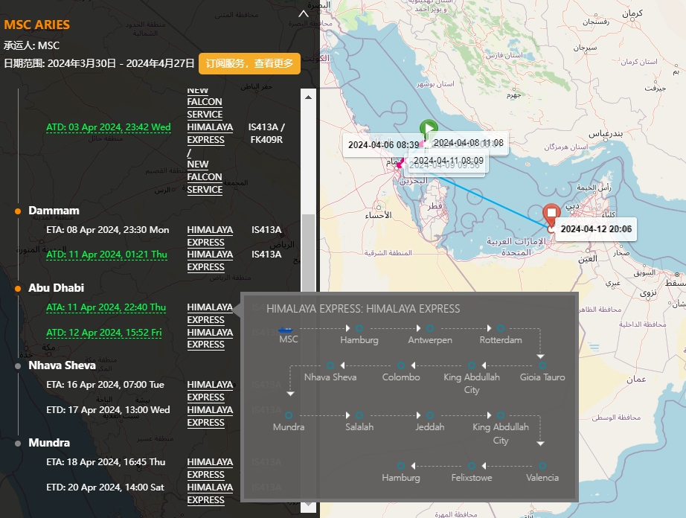Click the ETA 16 Apr 2024, 07:00 Tue text
This screenshot has width=686, height=518.
click(105, 385)
